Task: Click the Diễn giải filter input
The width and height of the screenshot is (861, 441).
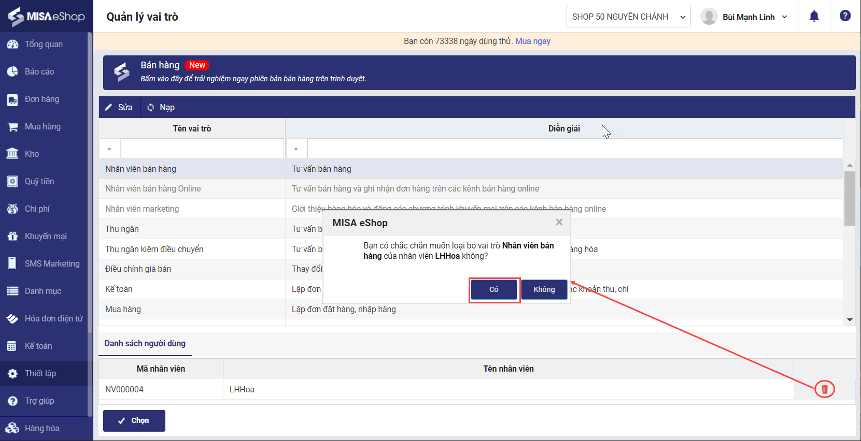Action: click(x=574, y=149)
